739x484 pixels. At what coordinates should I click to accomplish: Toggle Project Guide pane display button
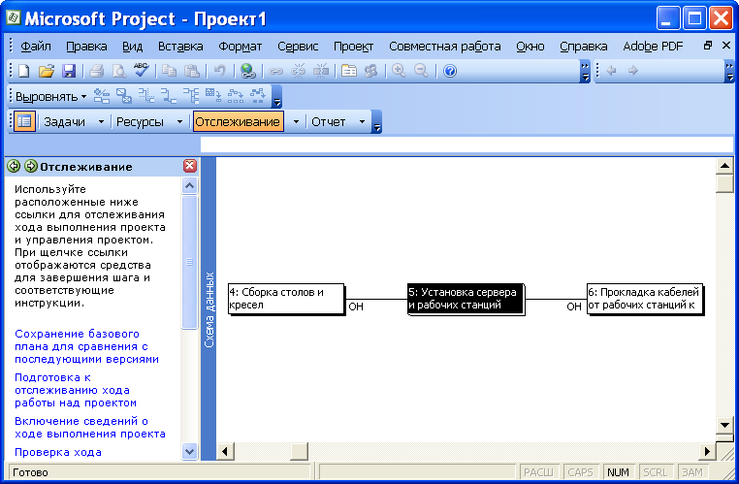[x=24, y=121]
